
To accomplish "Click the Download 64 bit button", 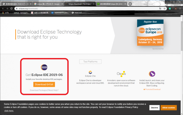I will click(44, 85).
